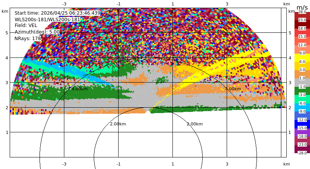This screenshot has width=310, height=169.
Task: Click the WLS200s-181 instrument name label
Action: [47, 20]
